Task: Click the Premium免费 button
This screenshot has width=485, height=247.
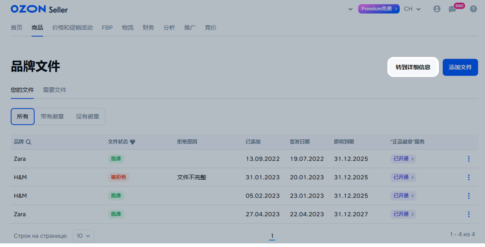Action: (379, 9)
